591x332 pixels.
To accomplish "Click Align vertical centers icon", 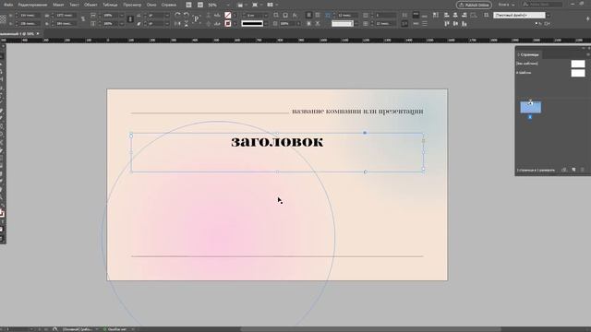I will click(x=455, y=24).
